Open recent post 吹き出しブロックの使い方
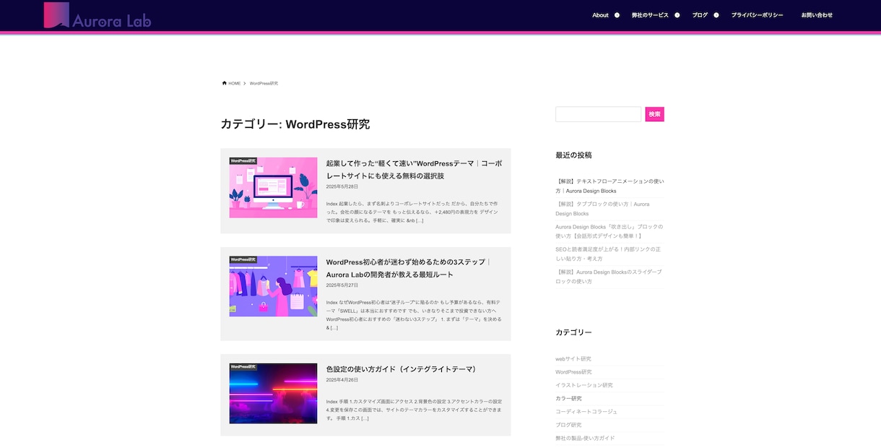The width and height of the screenshot is (881, 448). click(x=609, y=231)
